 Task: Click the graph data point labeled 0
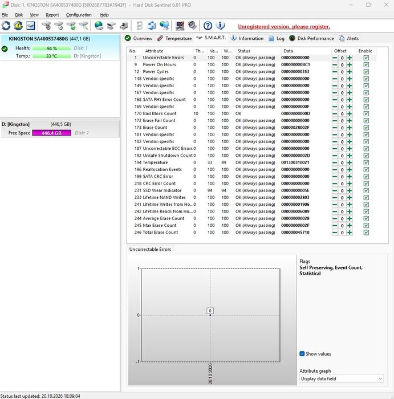click(x=210, y=315)
